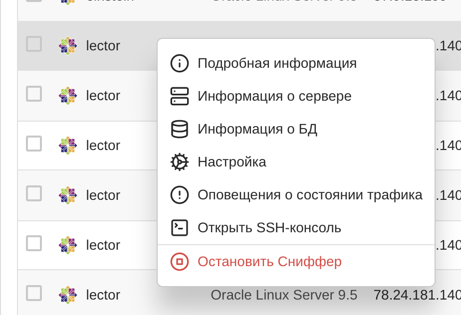Check the checkbox of the second lector row
The width and height of the screenshot is (461, 315).
tap(33, 94)
